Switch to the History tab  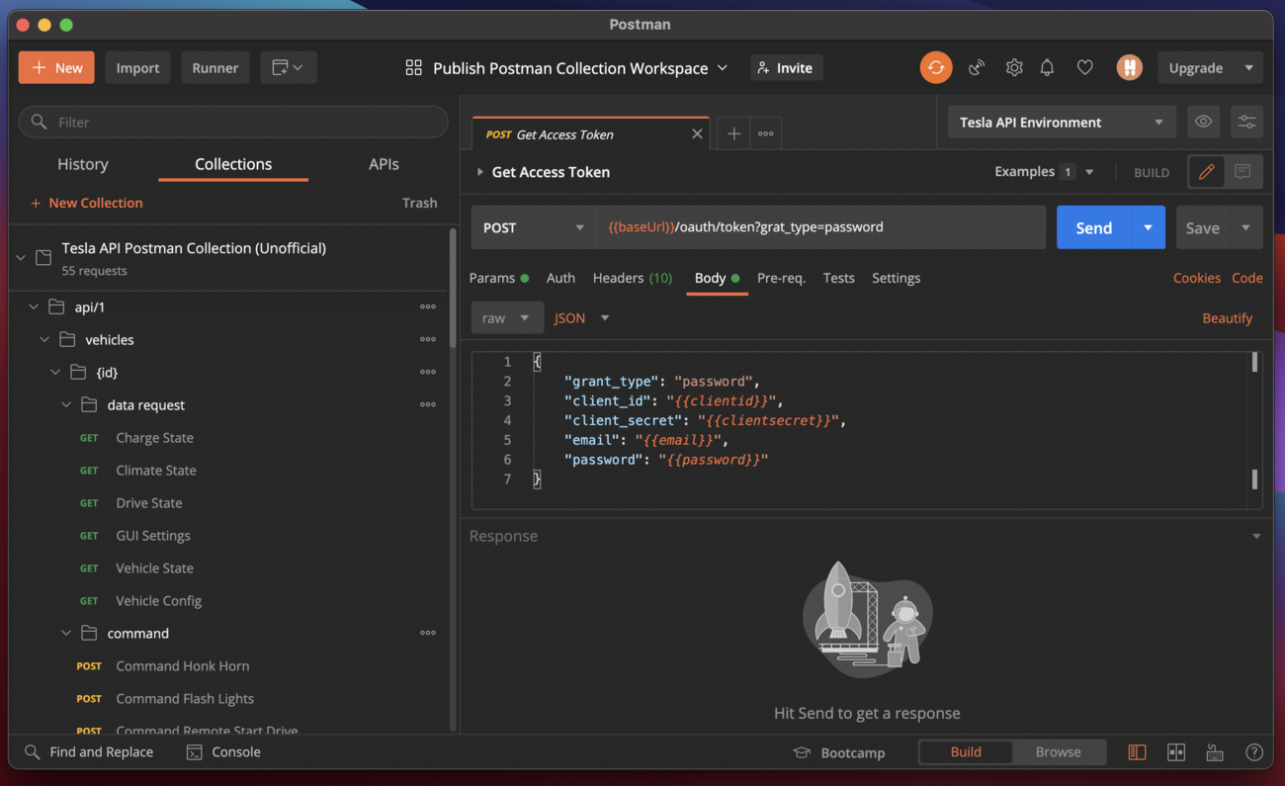click(x=83, y=164)
